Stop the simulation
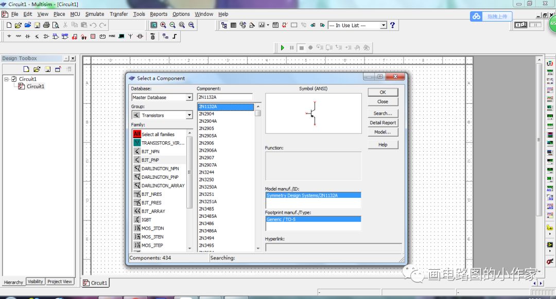This screenshot has width=556, height=299. (x=301, y=48)
